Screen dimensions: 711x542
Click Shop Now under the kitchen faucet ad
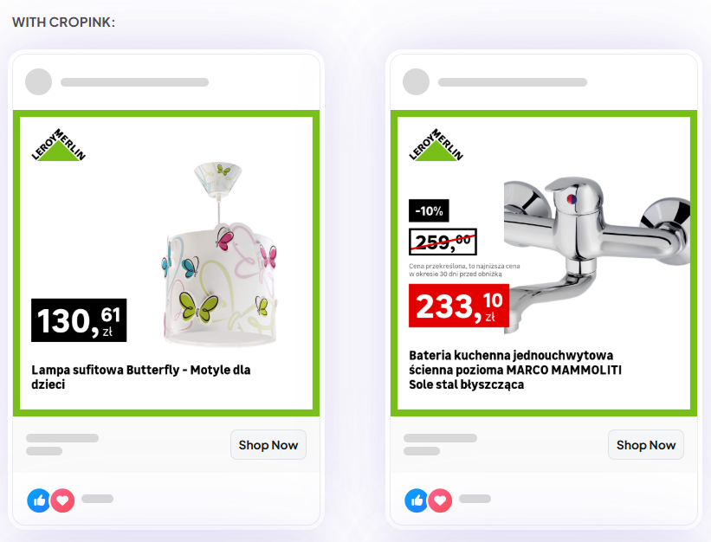tap(646, 444)
